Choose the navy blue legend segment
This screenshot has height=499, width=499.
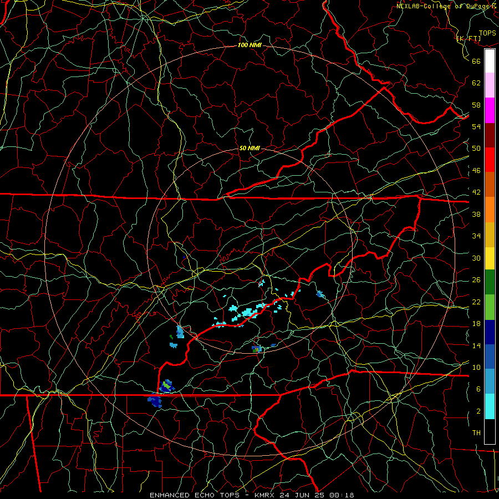pos(490,332)
